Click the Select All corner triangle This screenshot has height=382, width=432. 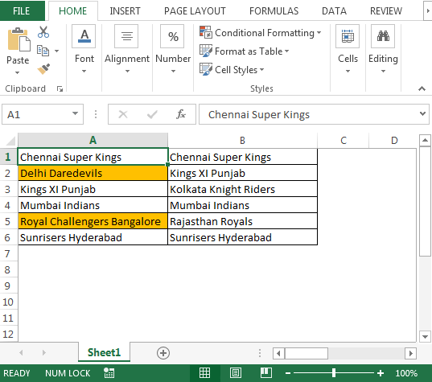click(10, 141)
